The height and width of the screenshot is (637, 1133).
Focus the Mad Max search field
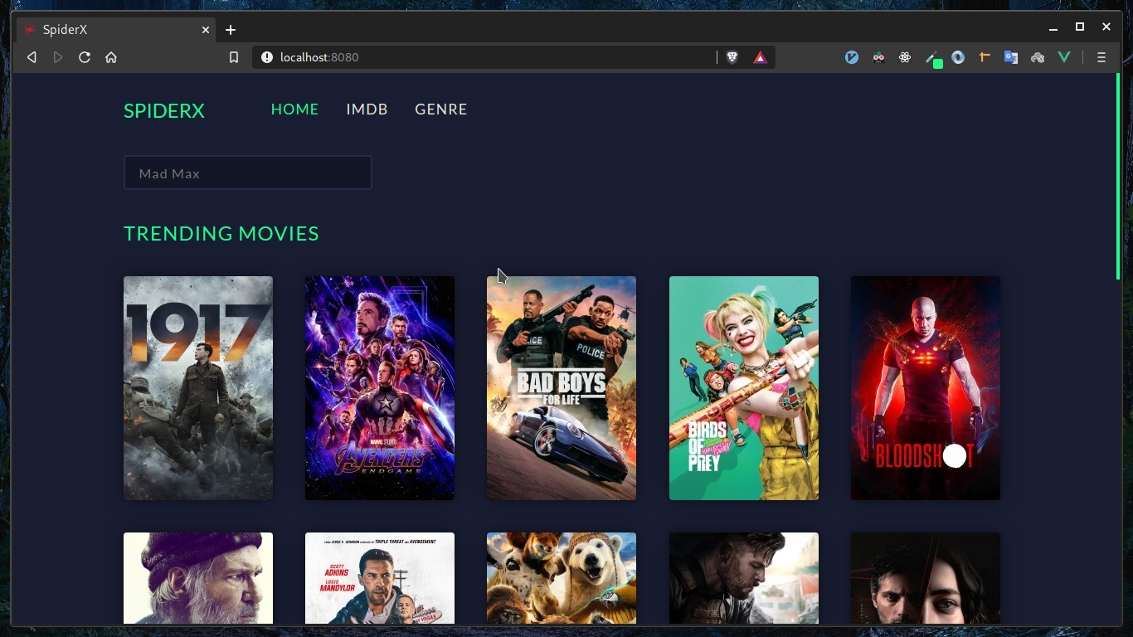coord(248,173)
